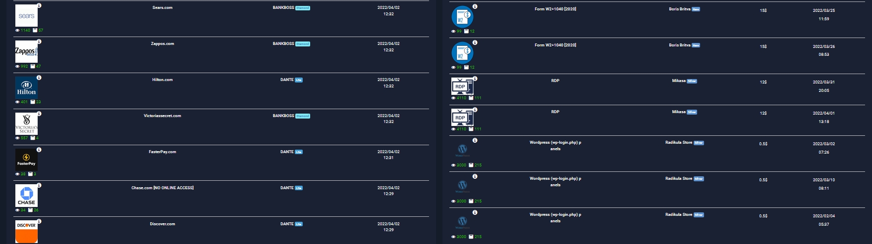Click the 15$ price dated 2022/03/26
Image resolution: width=872 pixels, height=244 pixels.
click(763, 46)
